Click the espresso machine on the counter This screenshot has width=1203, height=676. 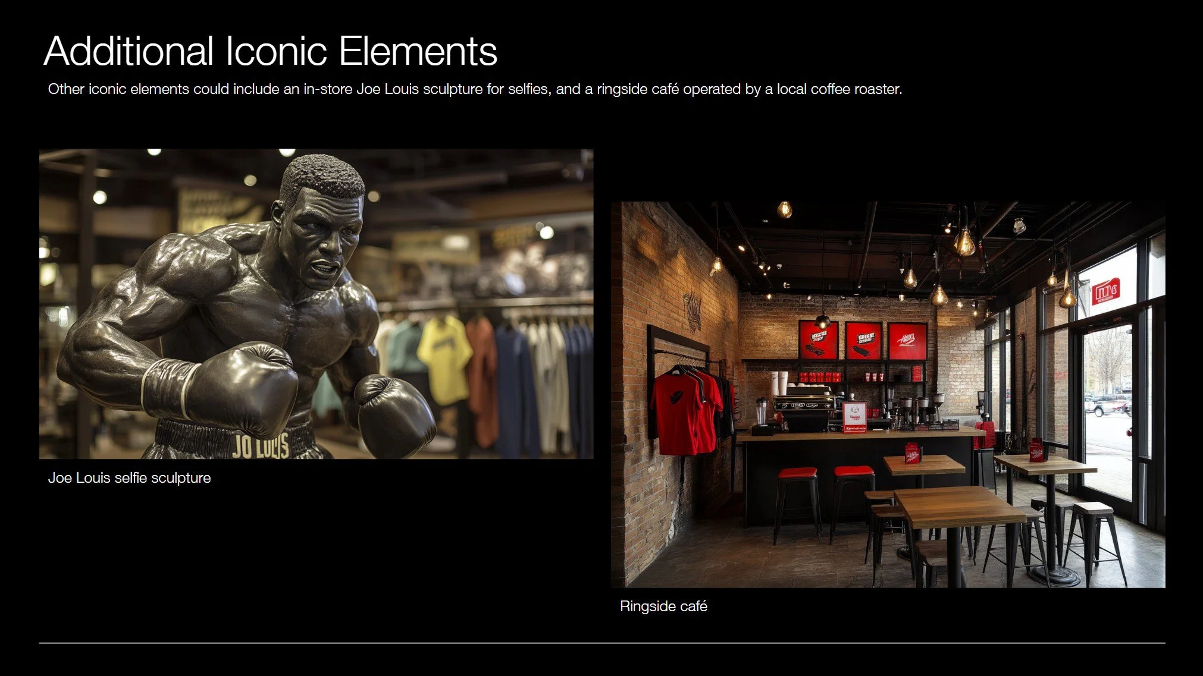click(x=803, y=407)
